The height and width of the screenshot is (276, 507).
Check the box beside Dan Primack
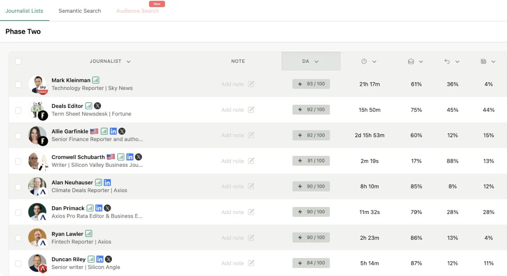click(x=18, y=212)
